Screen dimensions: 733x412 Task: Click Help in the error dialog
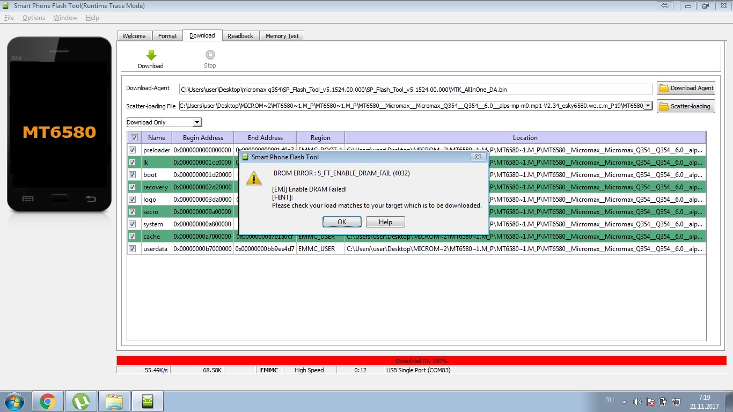385,222
